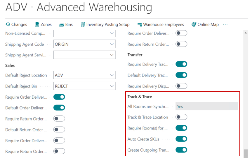Toggle Require Delivery Dispatch under Transfer
The height and width of the screenshot is (158, 252).
pos(181,86)
